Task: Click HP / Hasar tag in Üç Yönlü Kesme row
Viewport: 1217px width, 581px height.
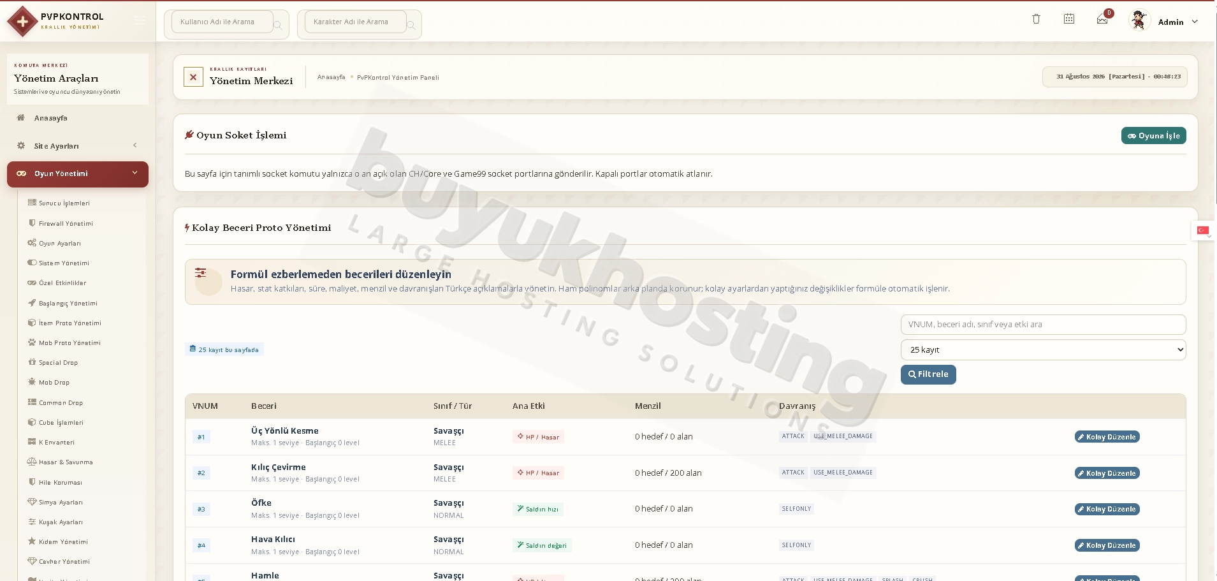Action: [538, 437]
